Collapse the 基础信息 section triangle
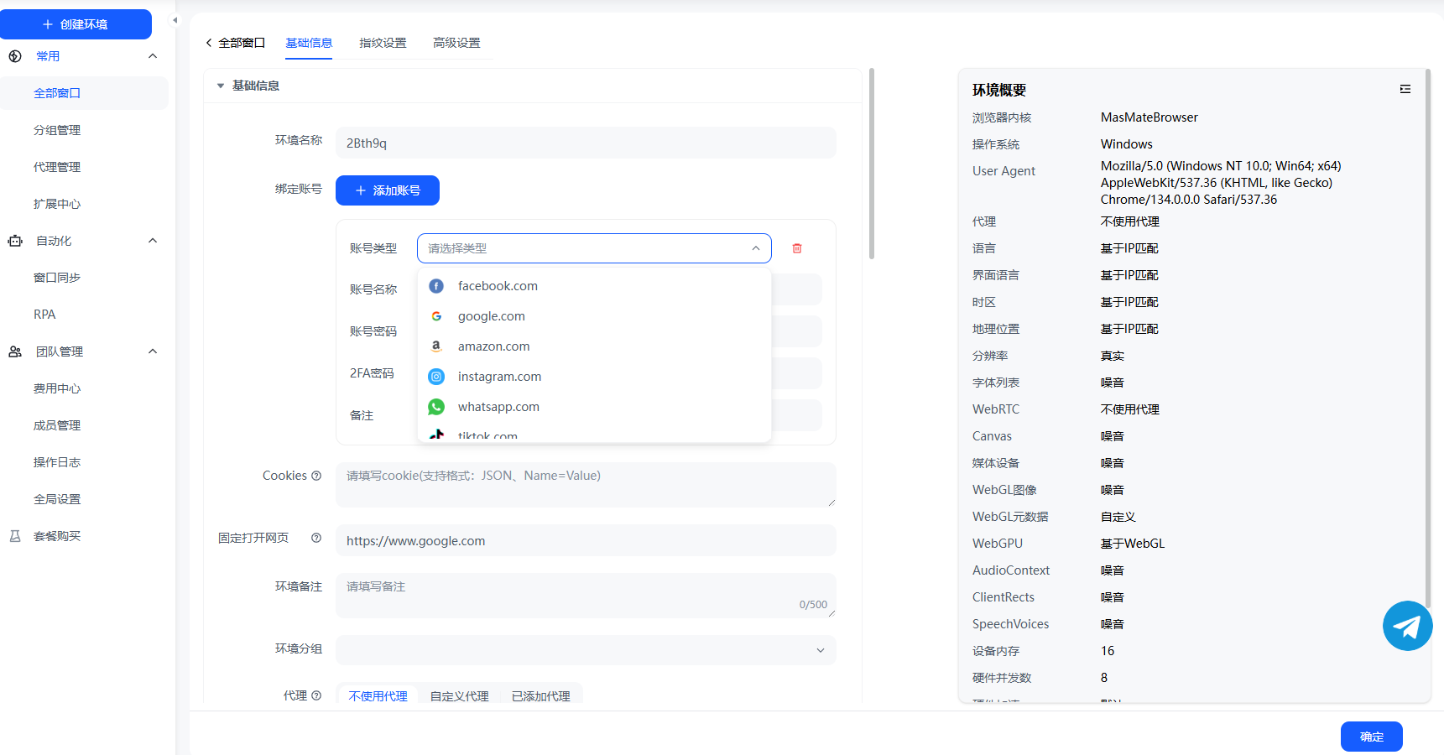 pos(221,86)
